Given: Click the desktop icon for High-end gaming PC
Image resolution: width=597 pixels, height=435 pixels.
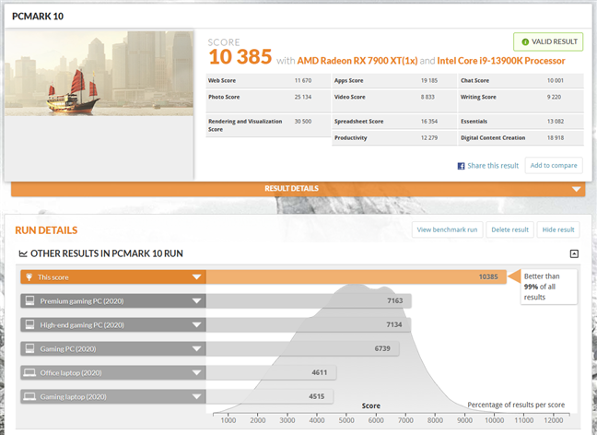Looking at the screenshot, I should click(x=29, y=324).
